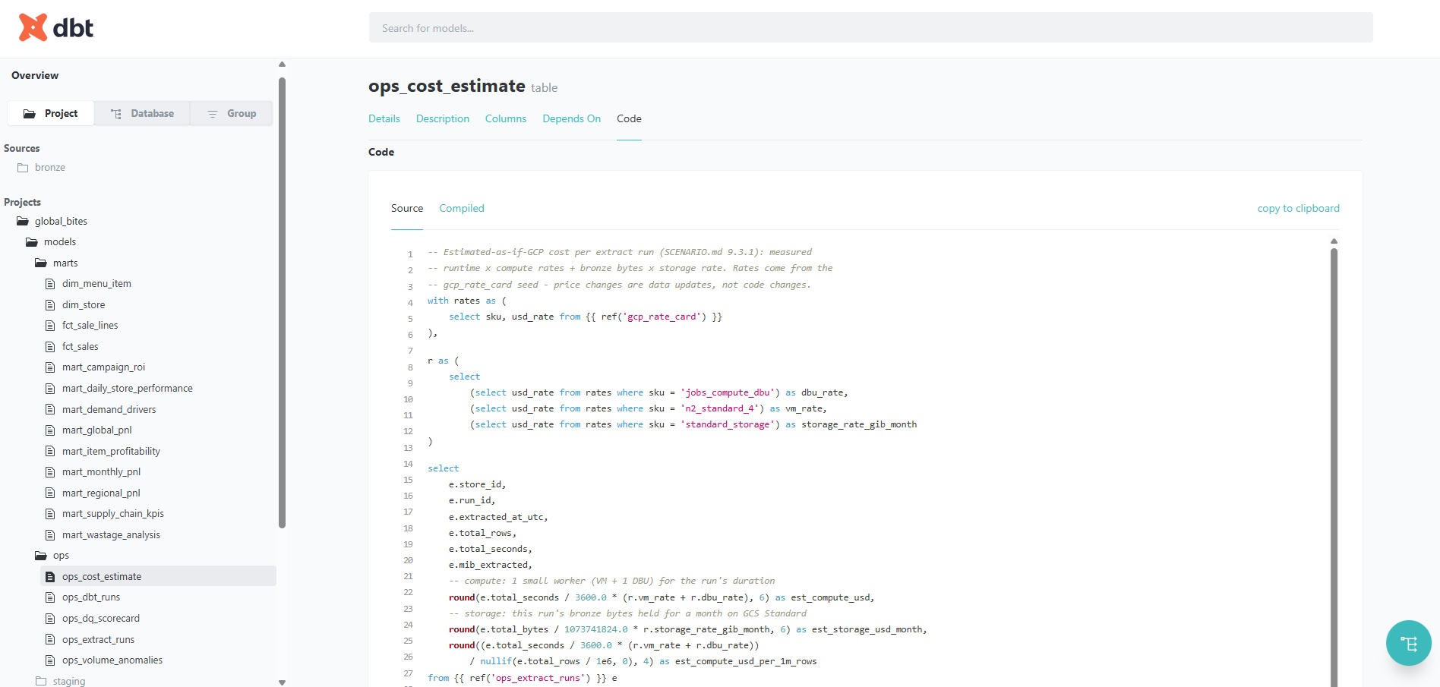Viewport: 1440px width, 687px height.
Task: Click the mart_global_pnl file icon
Action: tap(50, 430)
